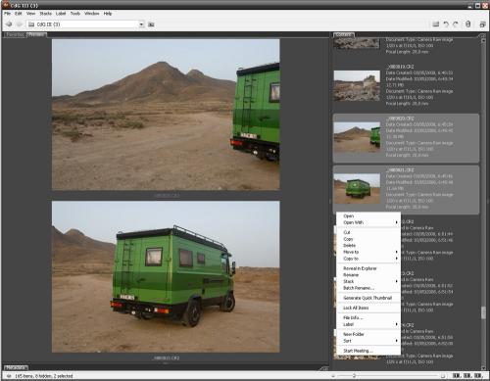Select the rocky ruins thumbnail
Screen dimensions: 490x381
coord(357,86)
